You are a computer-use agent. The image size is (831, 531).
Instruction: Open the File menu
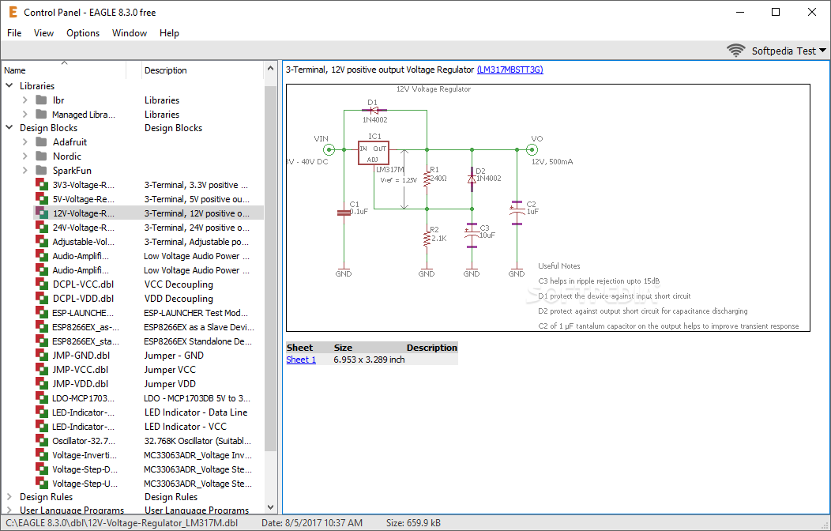pos(14,33)
